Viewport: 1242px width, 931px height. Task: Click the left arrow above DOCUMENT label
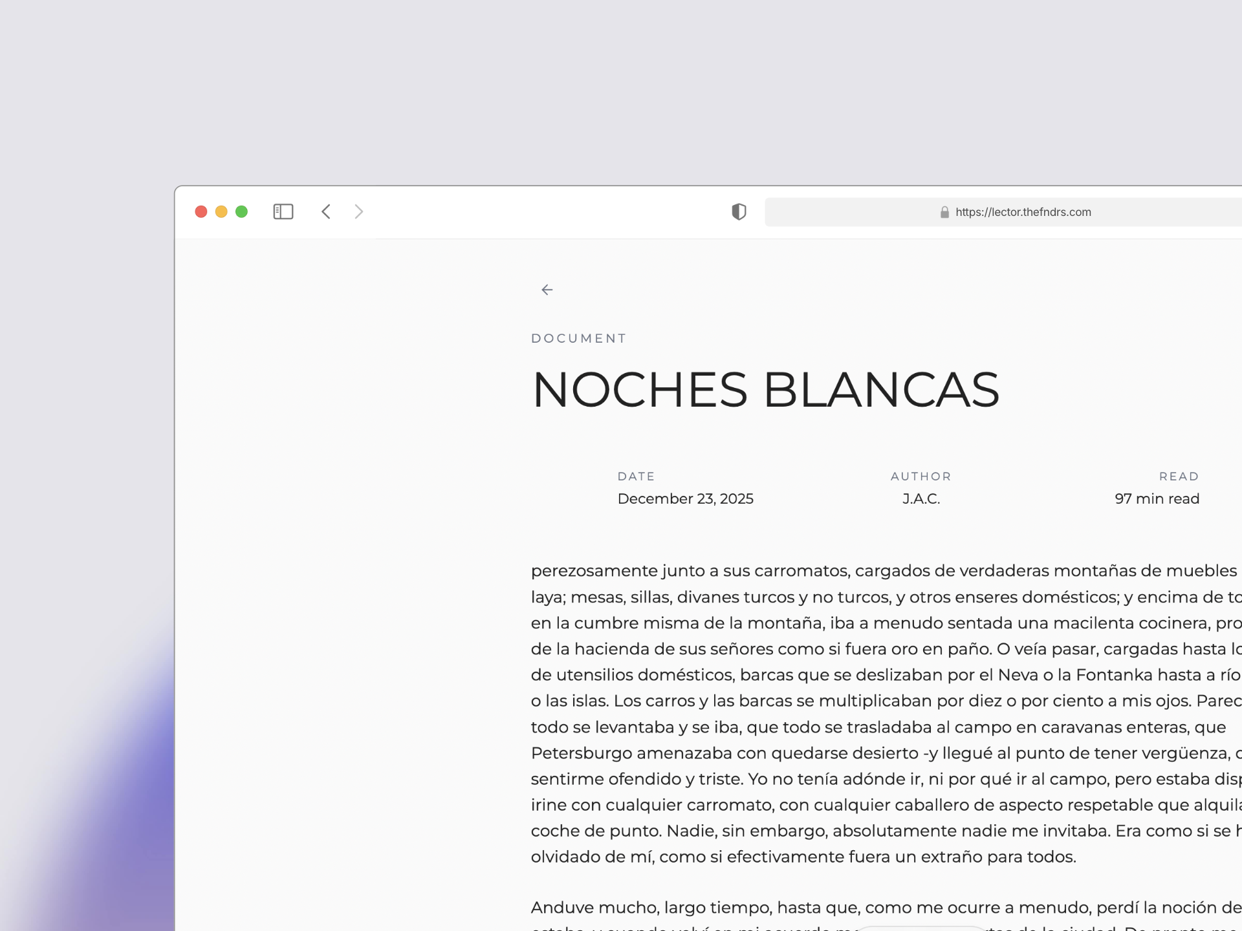click(547, 290)
